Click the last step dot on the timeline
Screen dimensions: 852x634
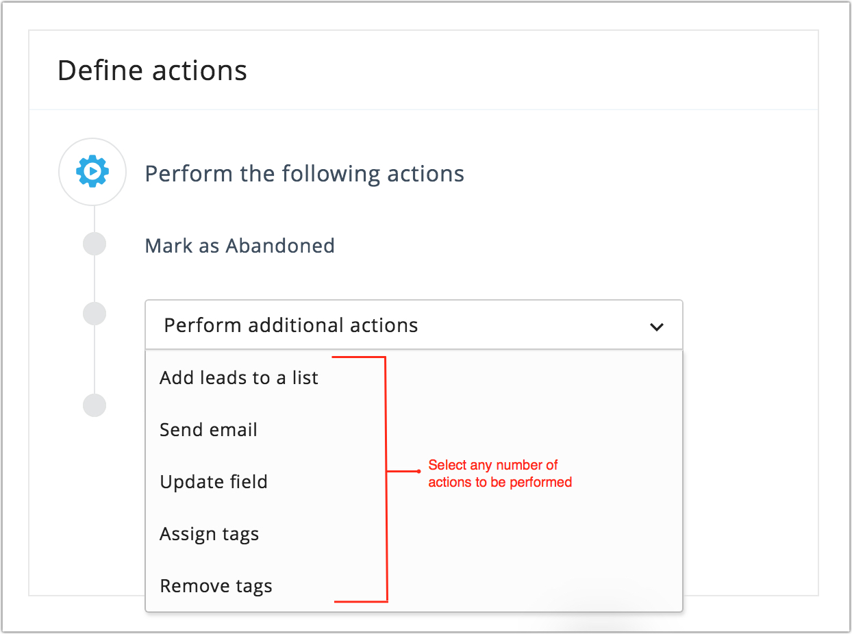pyautogui.click(x=95, y=405)
